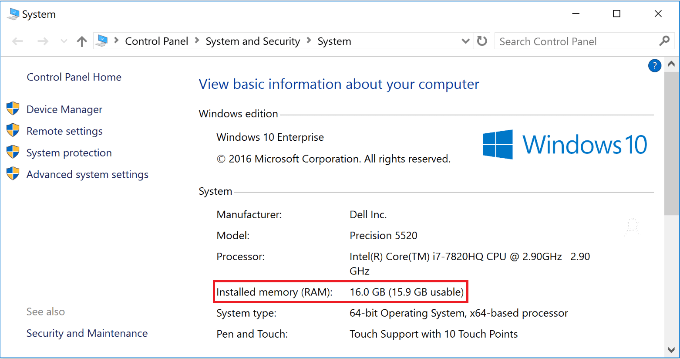Open the Help question mark icon
The width and height of the screenshot is (680, 359).
click(655, 65)
